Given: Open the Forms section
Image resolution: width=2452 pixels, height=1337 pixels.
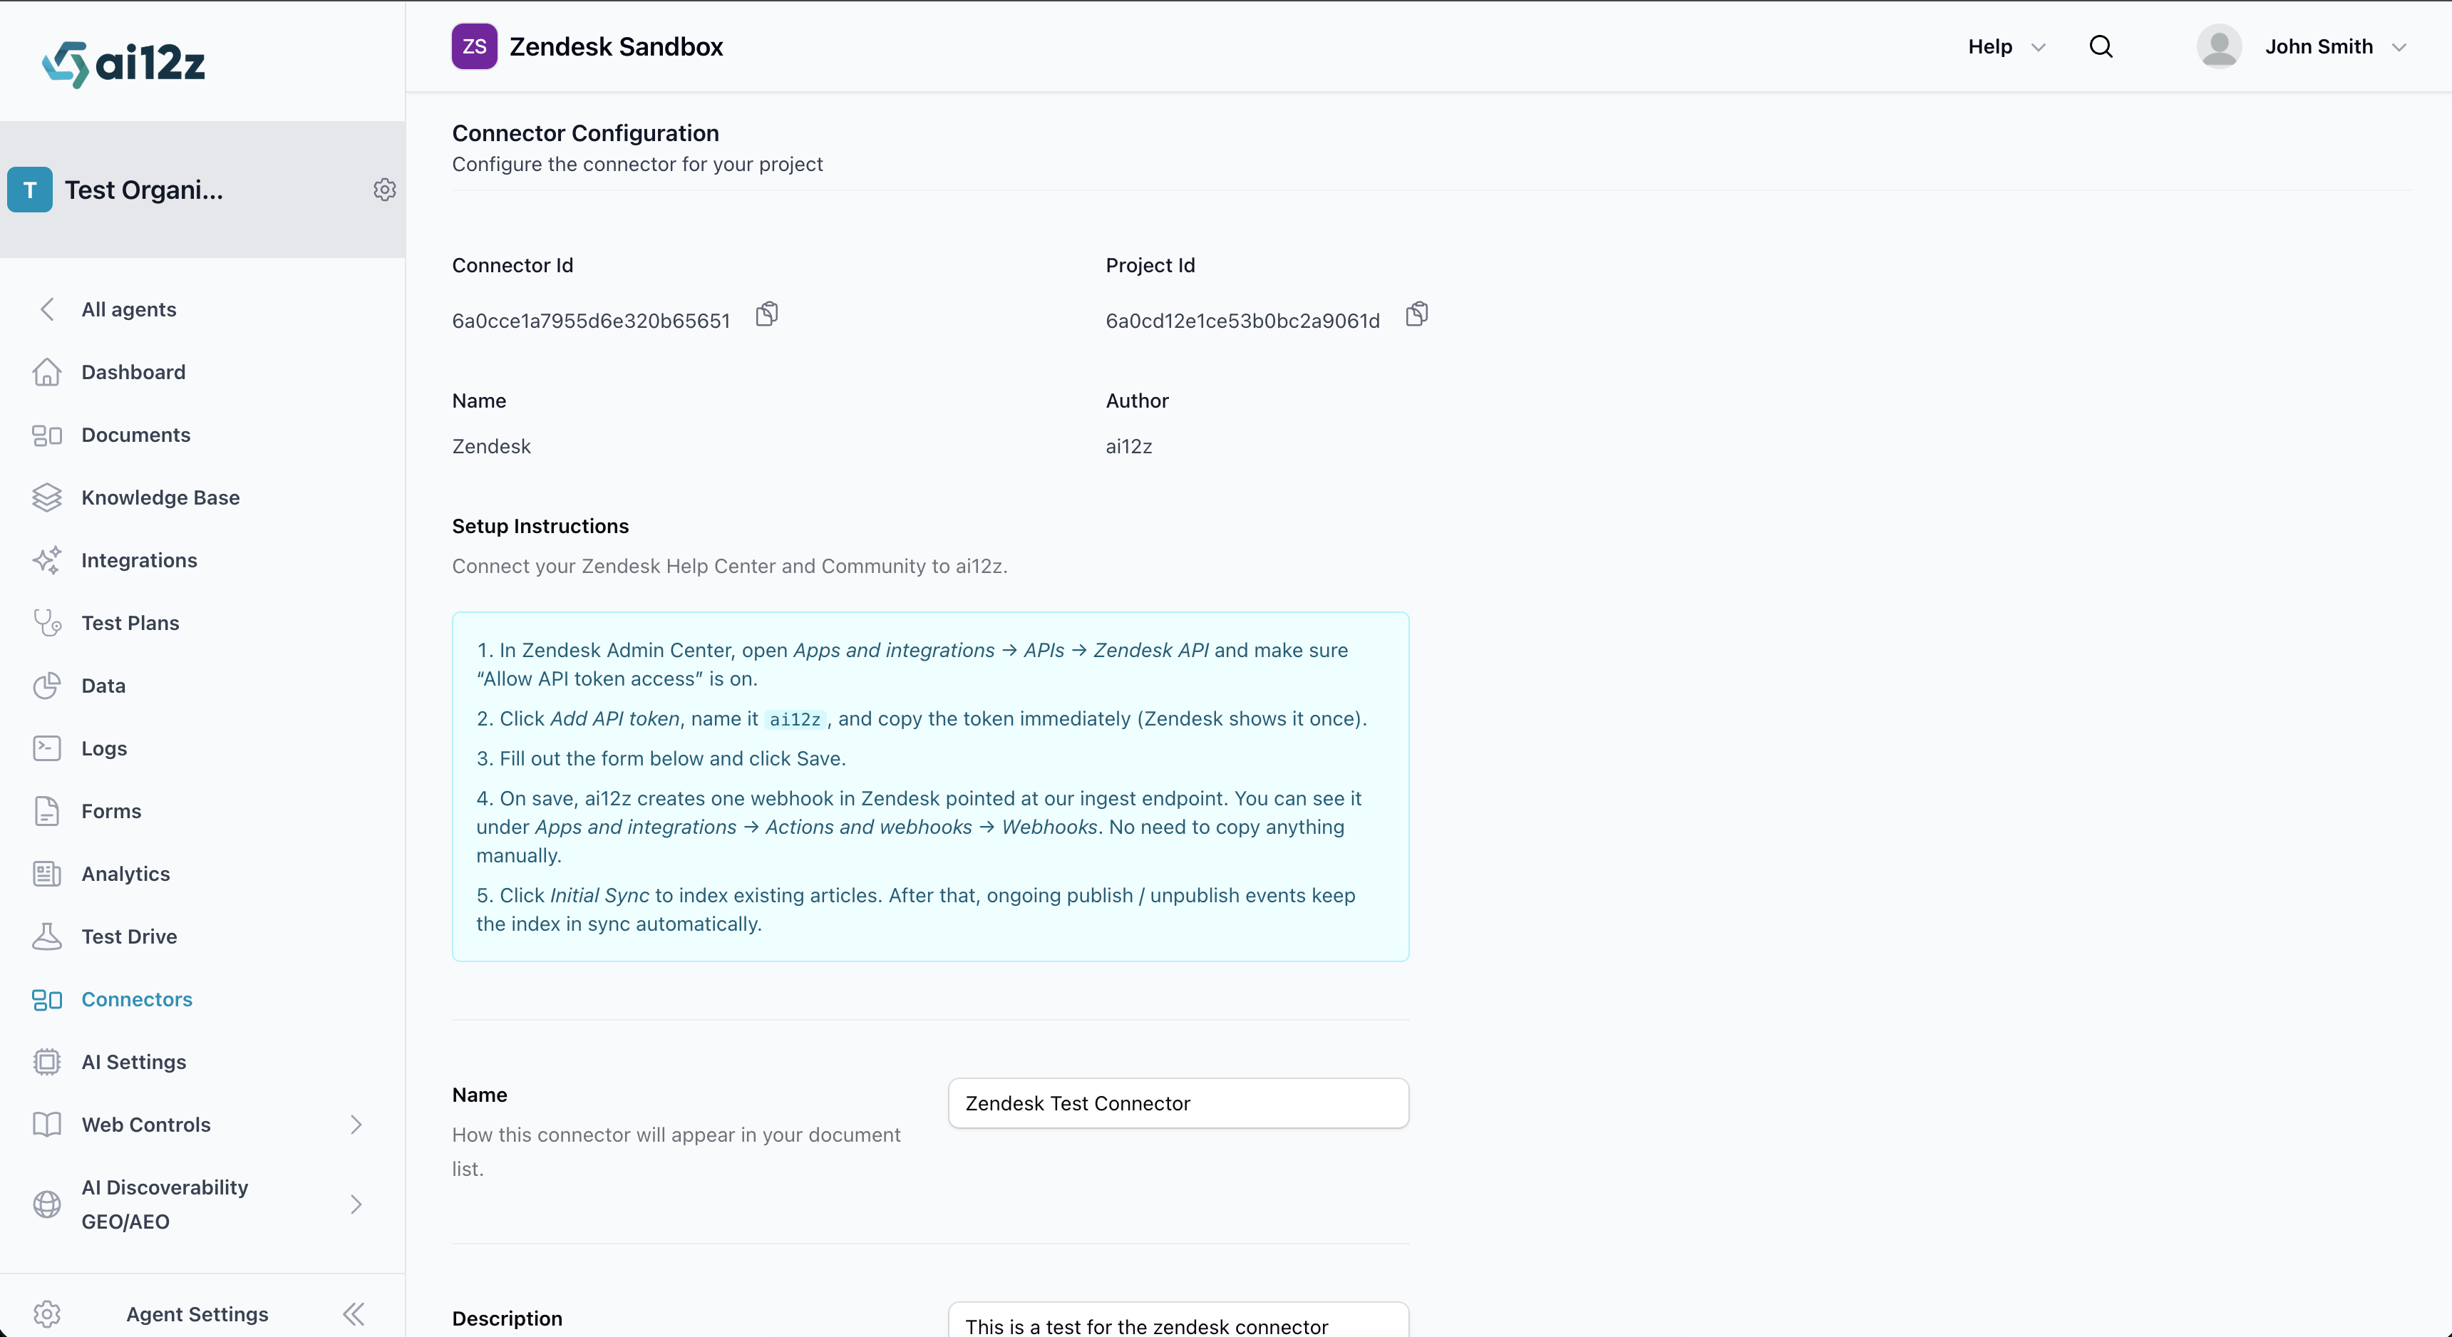Looking at the screenshot, I should click(x=111, y=812).
